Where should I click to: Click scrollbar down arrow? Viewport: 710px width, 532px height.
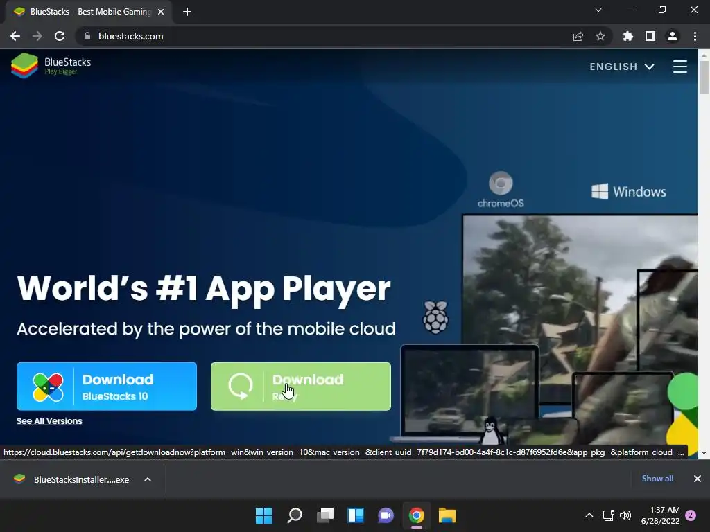[x=704, y=452]
